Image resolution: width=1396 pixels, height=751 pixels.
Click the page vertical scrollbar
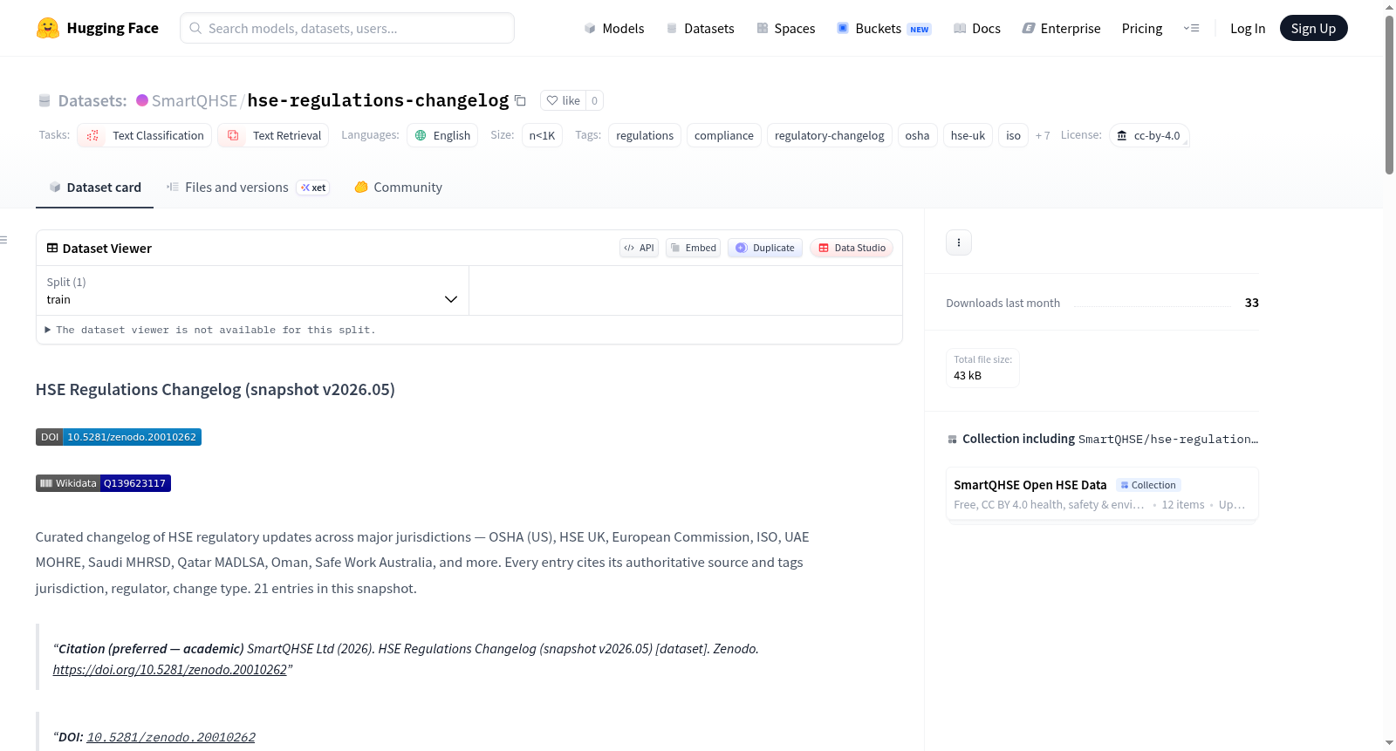coord(1389,94)
